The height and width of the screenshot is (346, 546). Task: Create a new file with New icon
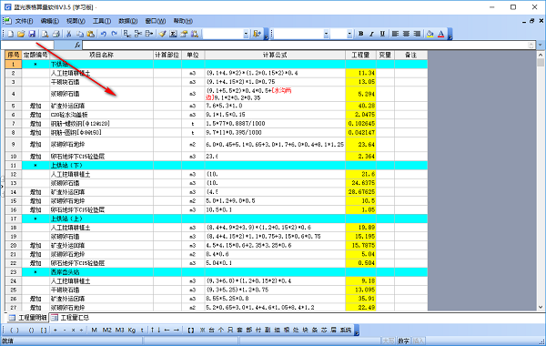(x=10, y=34)
